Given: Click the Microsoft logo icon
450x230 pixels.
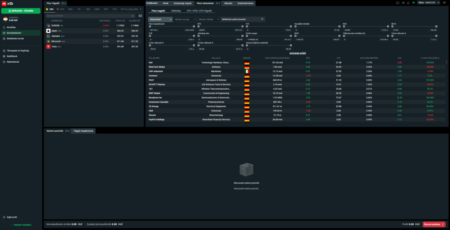Looking at the screenshot, I should [x=48, y=41].
